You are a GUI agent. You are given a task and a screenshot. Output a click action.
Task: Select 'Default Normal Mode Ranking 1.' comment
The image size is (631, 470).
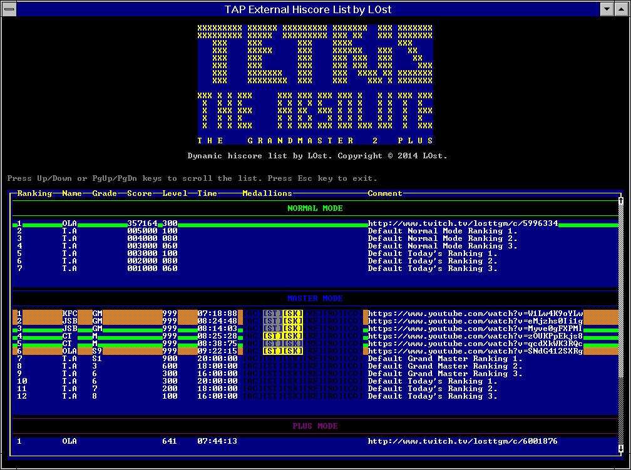tap(443, 231)
